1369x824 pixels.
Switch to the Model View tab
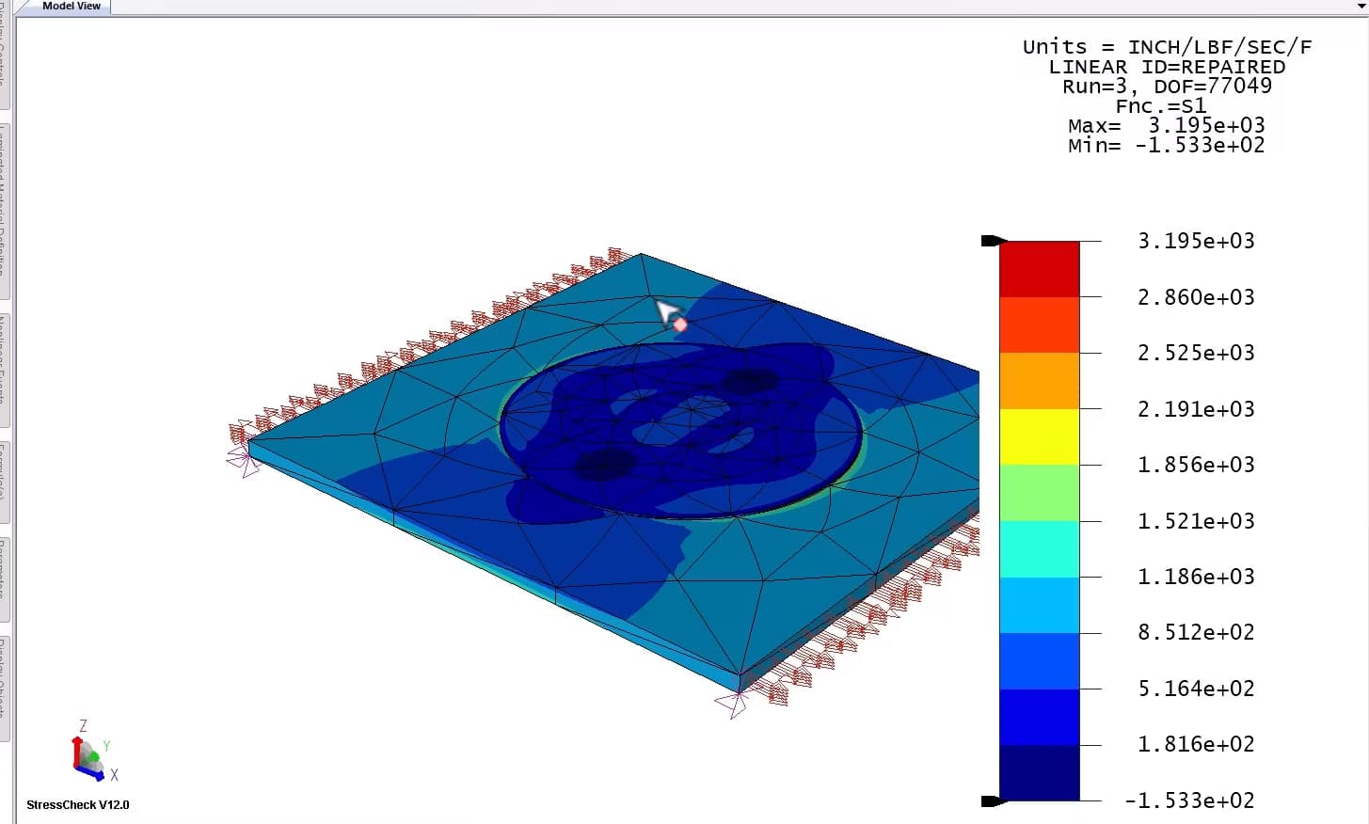pyautogui.click(x=71, y=6)
